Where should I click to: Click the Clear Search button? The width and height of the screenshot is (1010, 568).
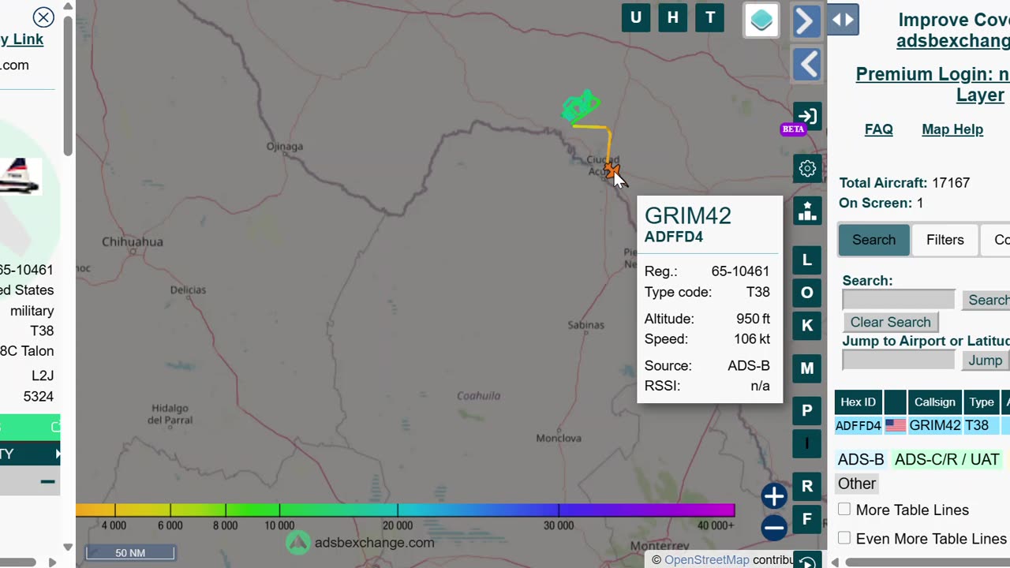890,322
